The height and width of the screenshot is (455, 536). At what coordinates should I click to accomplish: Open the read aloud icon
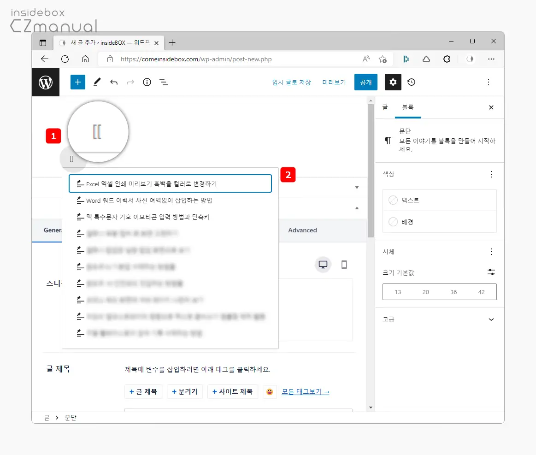pyautogui.click(x=366, y=59)
